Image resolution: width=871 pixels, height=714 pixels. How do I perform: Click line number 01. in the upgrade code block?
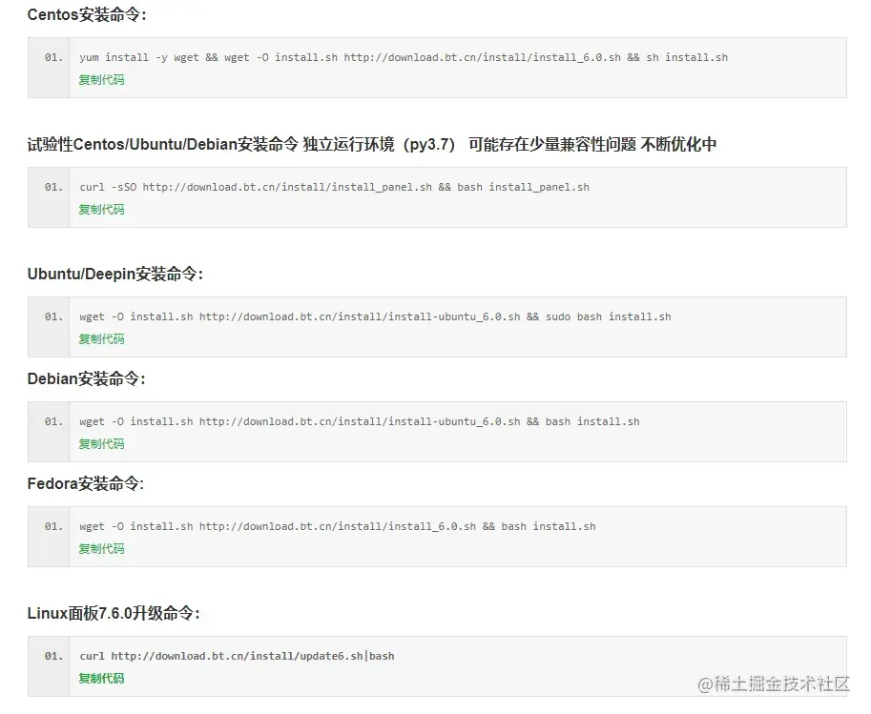point(53,656)
